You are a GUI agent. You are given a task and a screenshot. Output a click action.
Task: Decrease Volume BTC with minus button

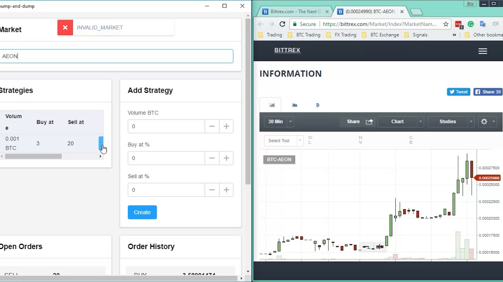coord(212,126)
